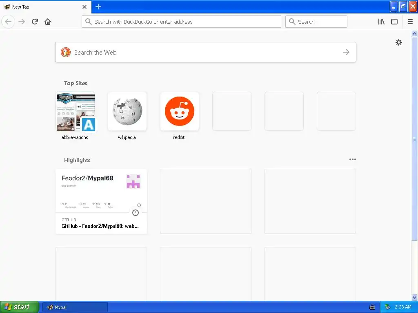Click the system tray clock

point(403,307)
